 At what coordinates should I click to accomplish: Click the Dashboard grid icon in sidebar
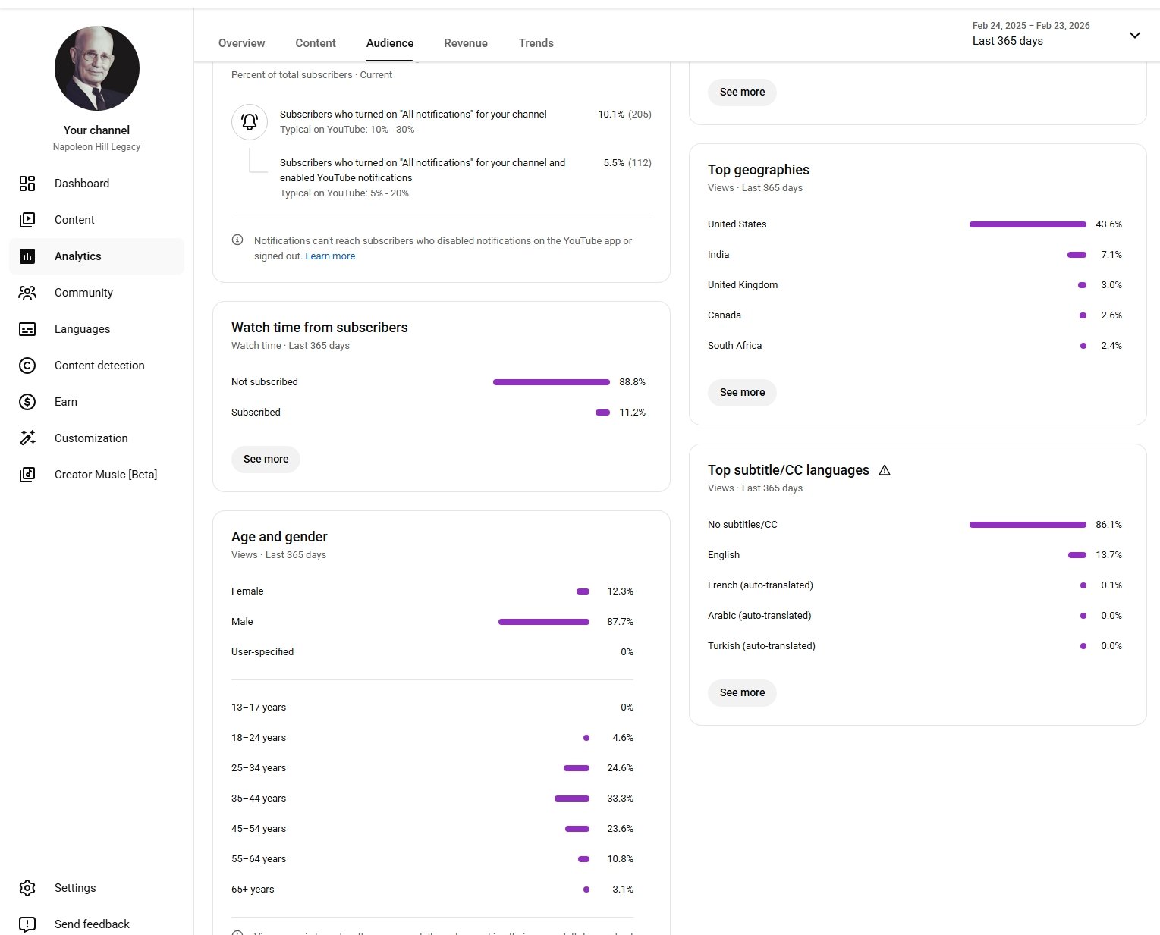click(x=27, y=184)
